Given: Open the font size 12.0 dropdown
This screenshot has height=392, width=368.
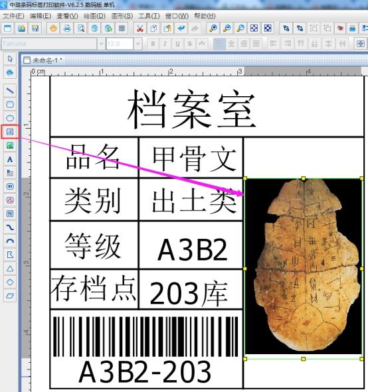Looking at the screenshot, I should click(x=138, y=44).
